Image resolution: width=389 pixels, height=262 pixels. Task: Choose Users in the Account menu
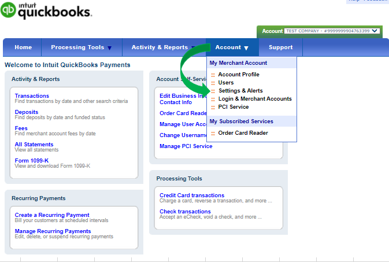tap(226, 83)
